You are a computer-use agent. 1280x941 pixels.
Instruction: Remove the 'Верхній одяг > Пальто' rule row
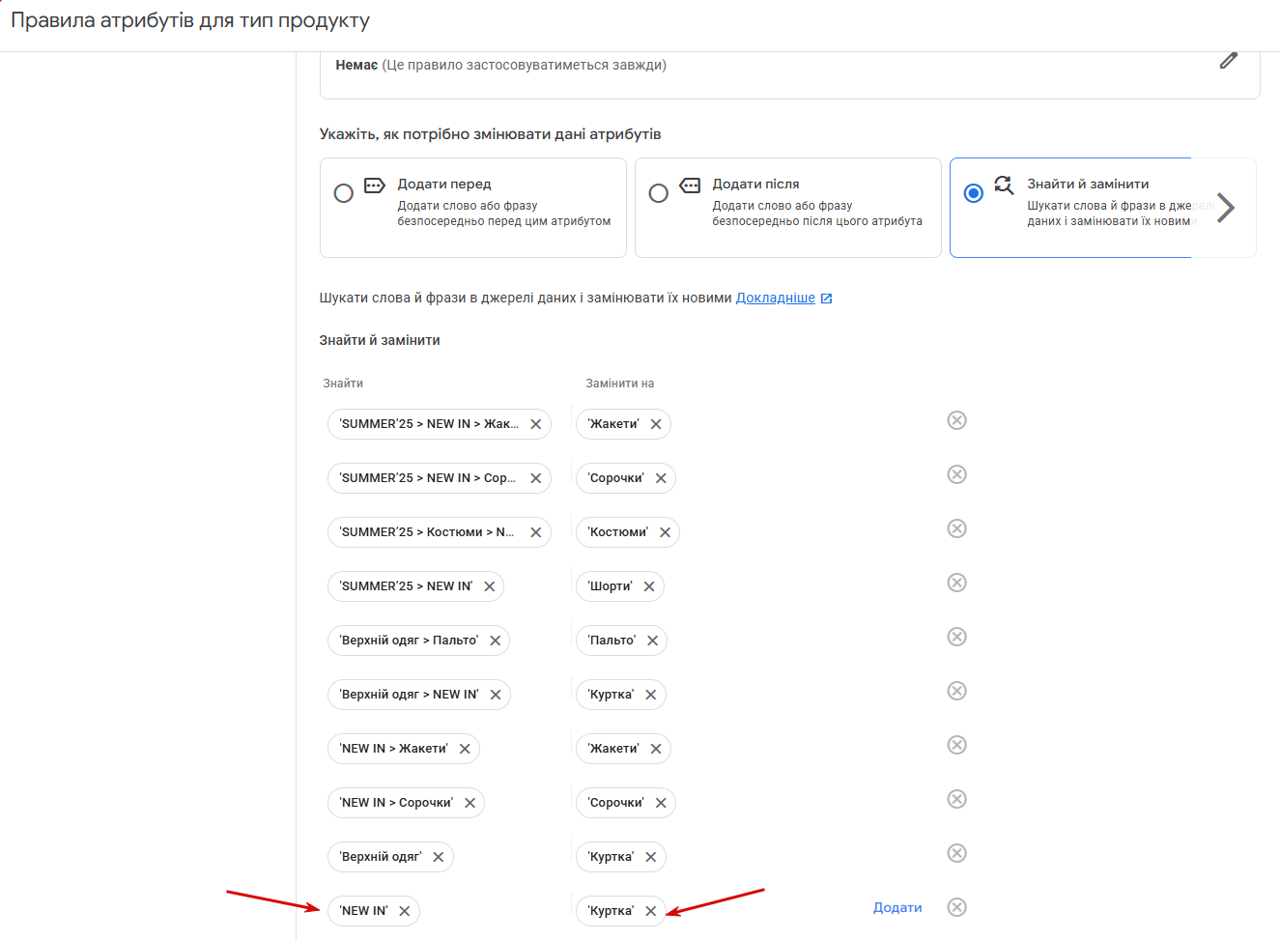click(956, 637)
